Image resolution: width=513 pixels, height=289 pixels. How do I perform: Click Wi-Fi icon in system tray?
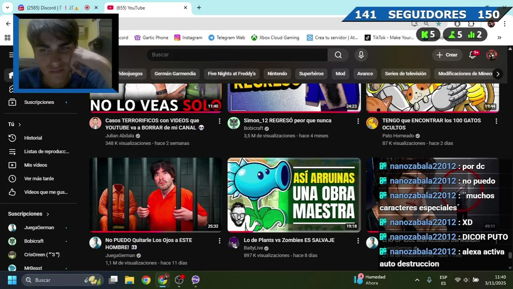[x=457, y=280]
